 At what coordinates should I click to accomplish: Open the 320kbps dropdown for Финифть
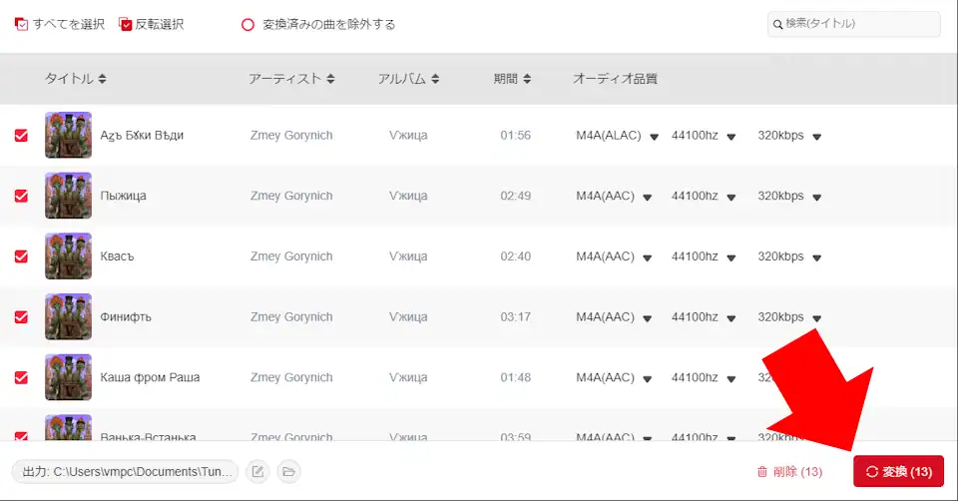(816, 318)
